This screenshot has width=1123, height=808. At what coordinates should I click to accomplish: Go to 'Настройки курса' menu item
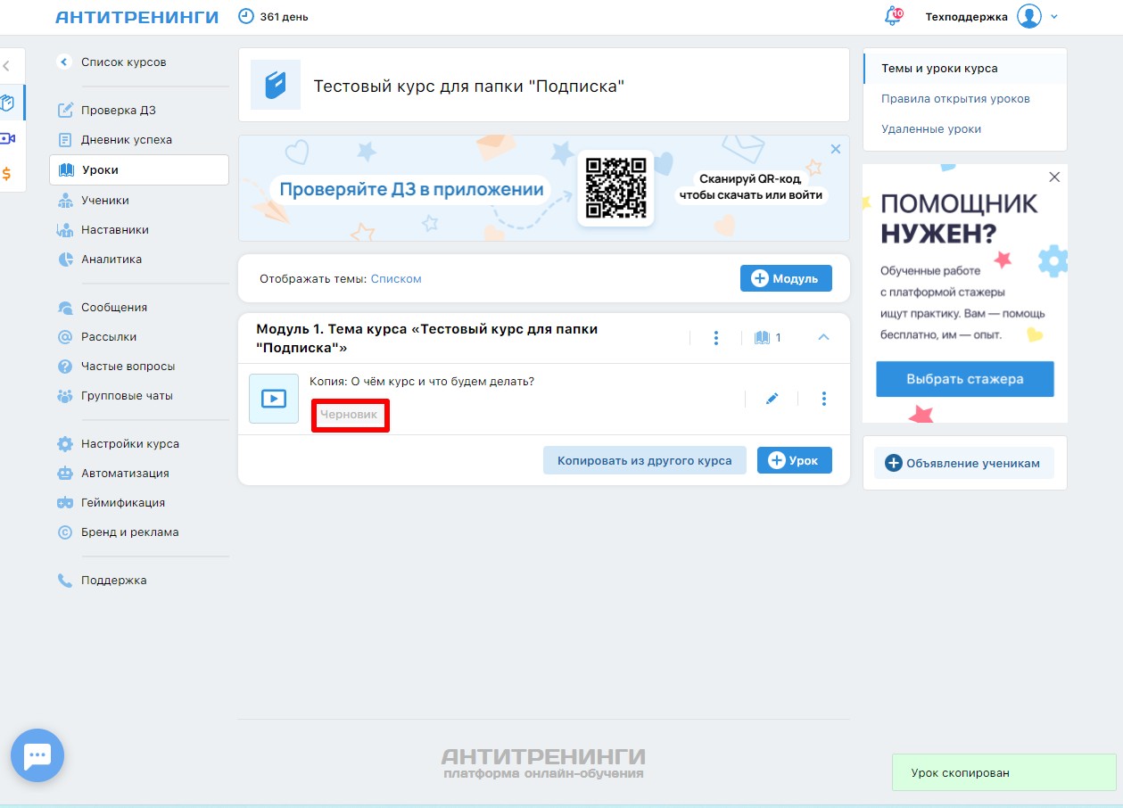(x=129, y=444)
